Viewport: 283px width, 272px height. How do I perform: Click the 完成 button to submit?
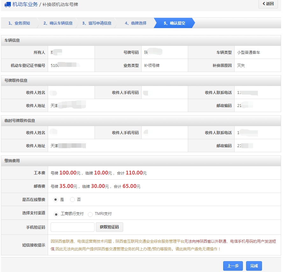(254, 266)
